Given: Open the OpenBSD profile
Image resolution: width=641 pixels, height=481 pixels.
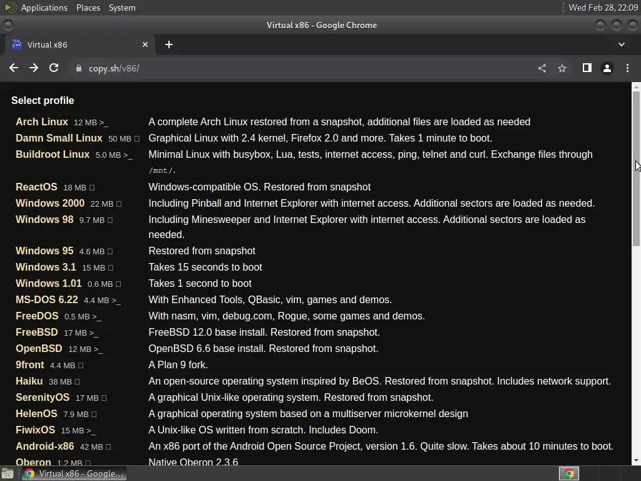Looking at the screenshot, I should click(39, 349).
